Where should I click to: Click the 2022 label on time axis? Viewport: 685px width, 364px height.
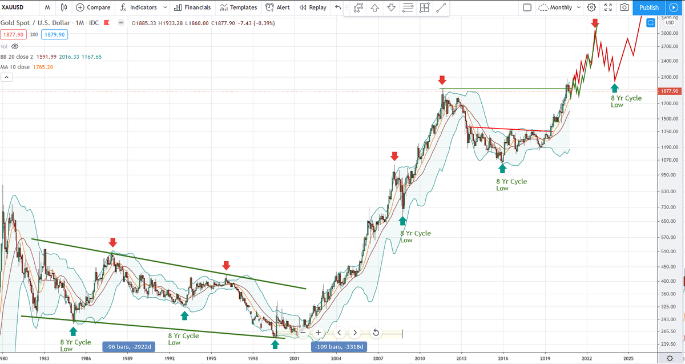[x=586, y=358]
